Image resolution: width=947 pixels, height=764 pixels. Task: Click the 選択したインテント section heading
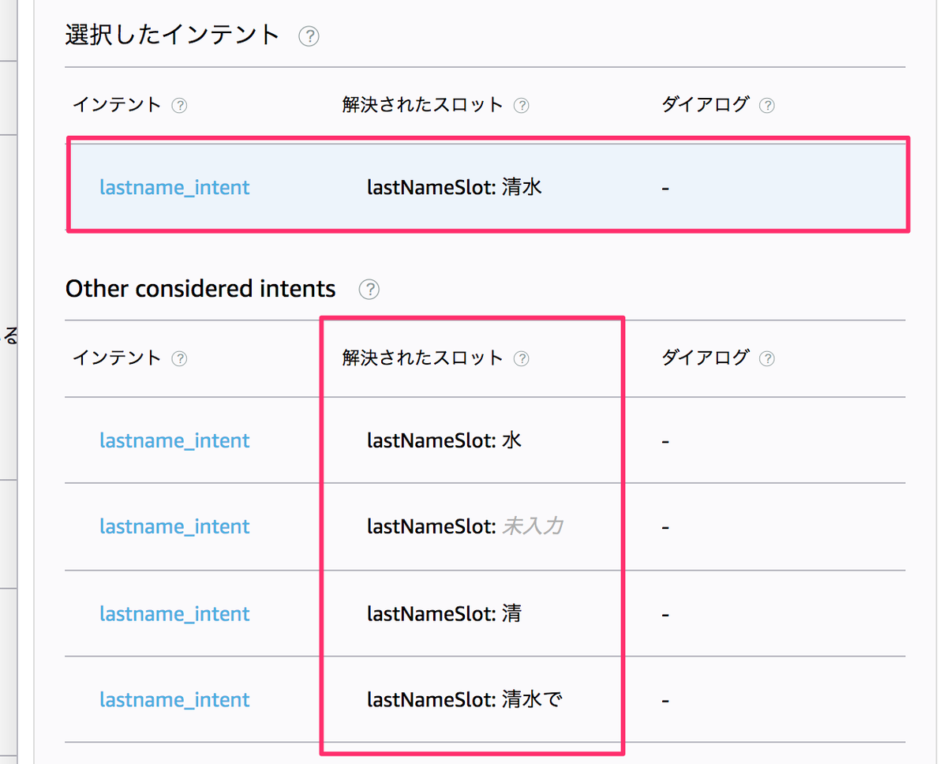coord(173,35)
